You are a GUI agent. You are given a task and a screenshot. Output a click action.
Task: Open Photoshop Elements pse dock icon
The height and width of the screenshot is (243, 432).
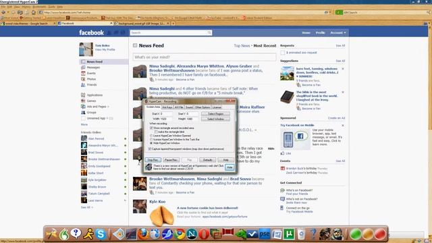[x=264, y=234]
